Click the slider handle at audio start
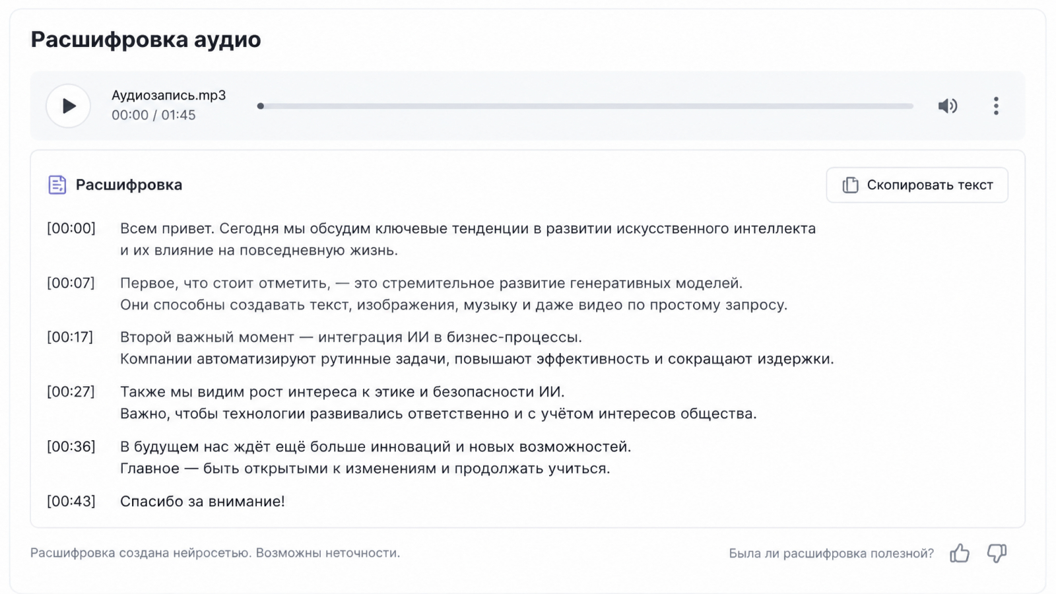This screenshot has height=594, width=1056. pos(261,106)
